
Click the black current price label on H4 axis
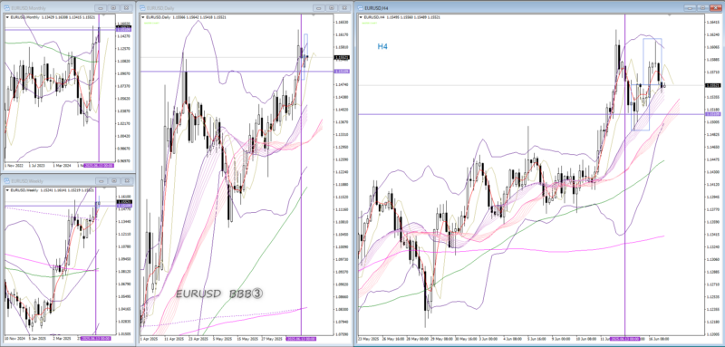click(712, 85)
